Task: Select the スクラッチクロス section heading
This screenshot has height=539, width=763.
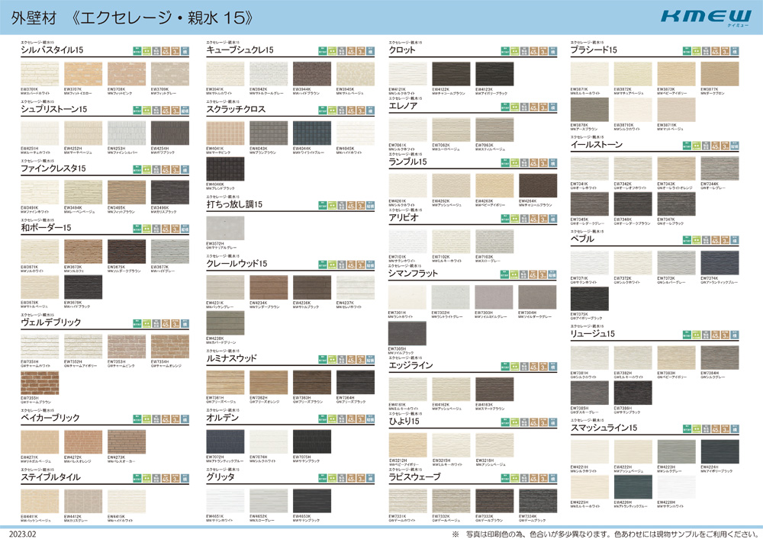Action: click(236, 109)
